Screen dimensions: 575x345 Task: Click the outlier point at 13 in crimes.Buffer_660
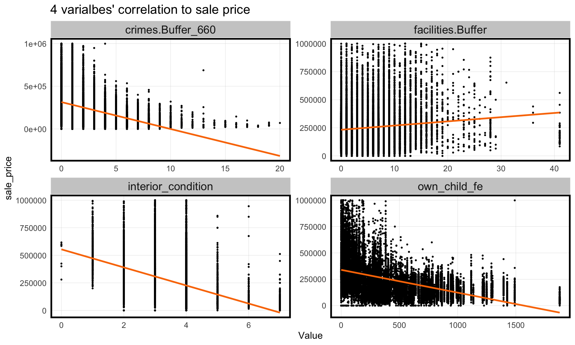[x=203, y=70]
